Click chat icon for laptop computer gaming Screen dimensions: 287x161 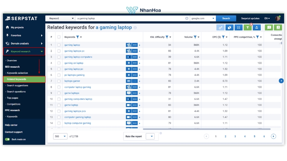click(129, 123)
